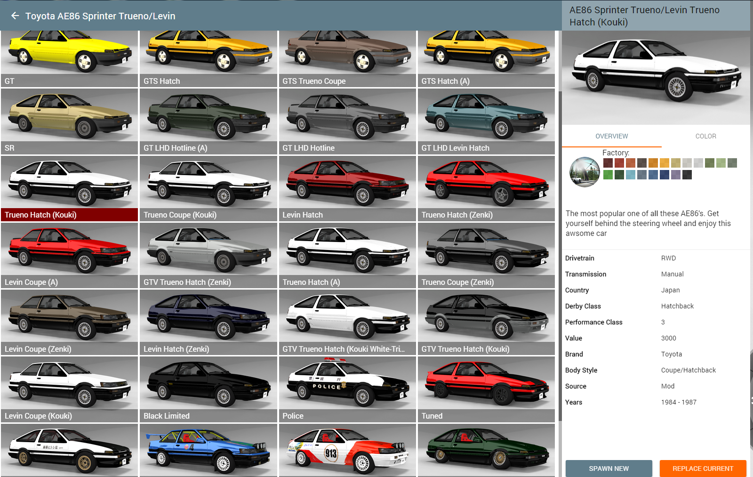
Task: Choose the Trueno Coupe (Kouki) configuration
Action: pos(208,188)
